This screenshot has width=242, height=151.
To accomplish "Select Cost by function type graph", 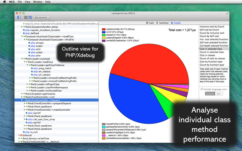I will pyautogui.click(x=214, y=62).
